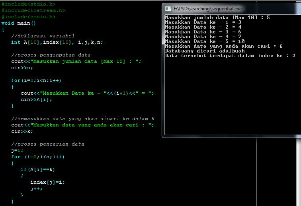Select console line 'Masukkan Data ke - 1 = 3'
Screen dimensions: 301x206
[x=203, y=22]
